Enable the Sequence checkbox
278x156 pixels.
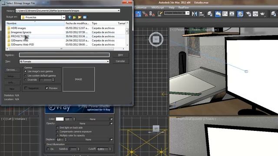tap(26, 88)
